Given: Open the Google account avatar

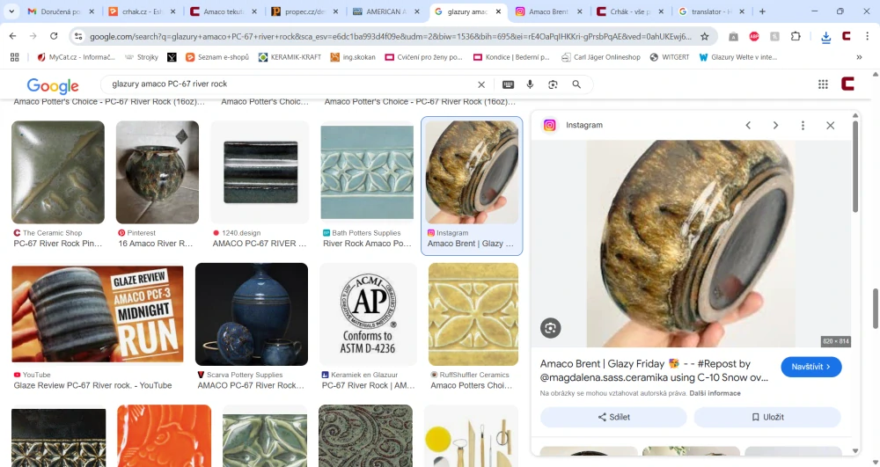Looking at the screenshot, I should point(847,84).
